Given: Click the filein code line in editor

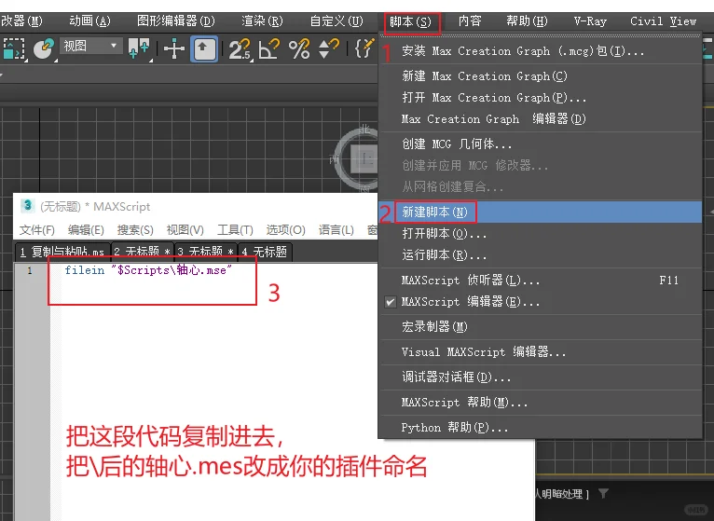Looking at the screenshot, I should (x=148, y=270).
